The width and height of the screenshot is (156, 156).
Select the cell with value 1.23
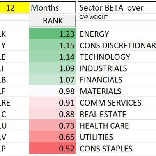pyautogui.click(x=53, y=34)
